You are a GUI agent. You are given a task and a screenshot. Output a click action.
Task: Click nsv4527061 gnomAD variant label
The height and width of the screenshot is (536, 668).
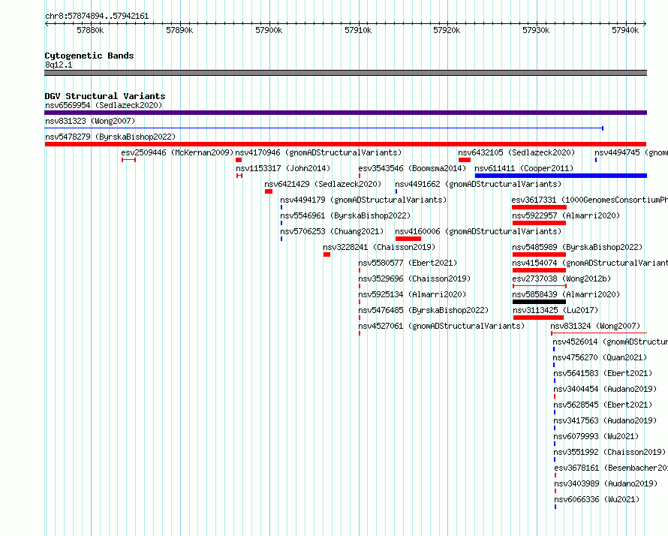pos(441,326)
